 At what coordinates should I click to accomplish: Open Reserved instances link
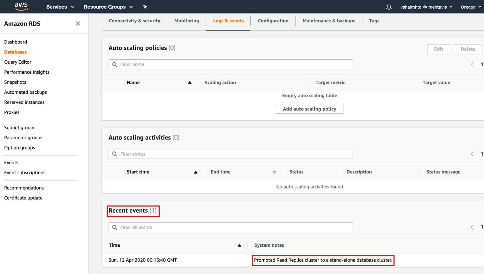pyautogui.click(x=24, y=102)
